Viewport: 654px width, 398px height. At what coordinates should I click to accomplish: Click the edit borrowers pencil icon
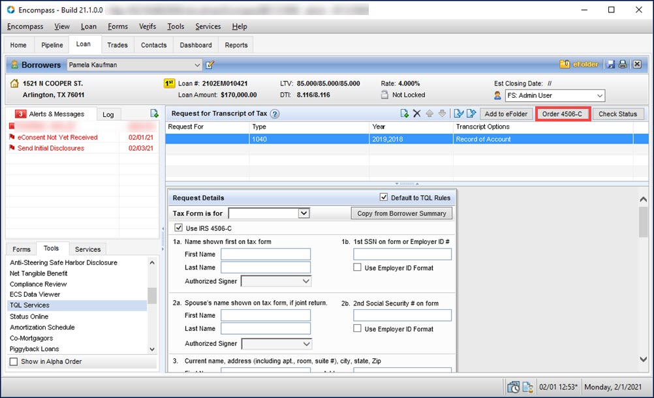click(210, 65)
